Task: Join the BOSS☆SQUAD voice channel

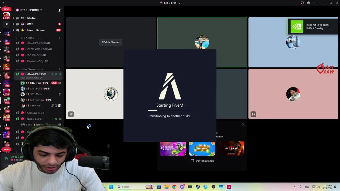Action: (39, 55)
